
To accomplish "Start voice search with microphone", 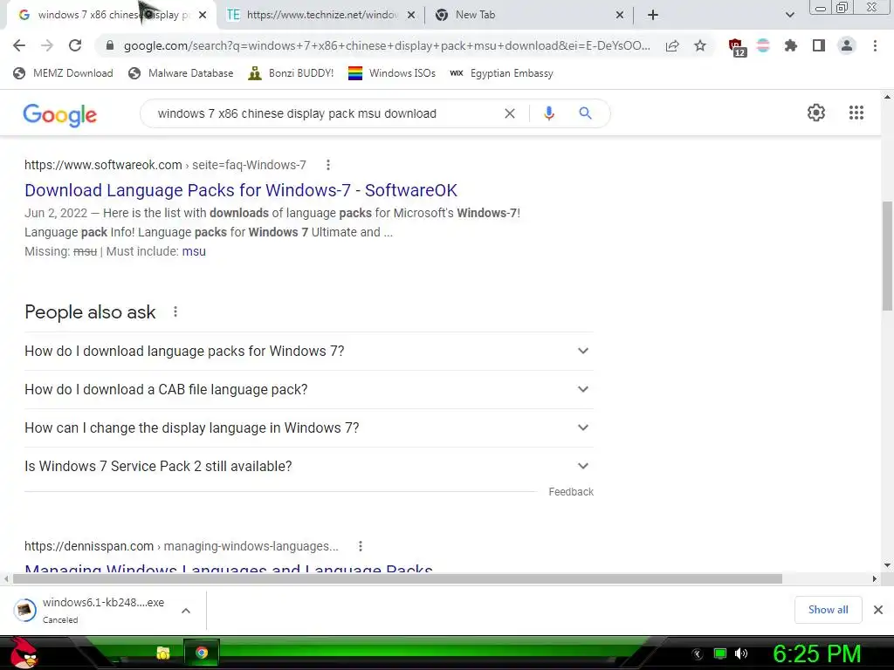I will (548, 113).
